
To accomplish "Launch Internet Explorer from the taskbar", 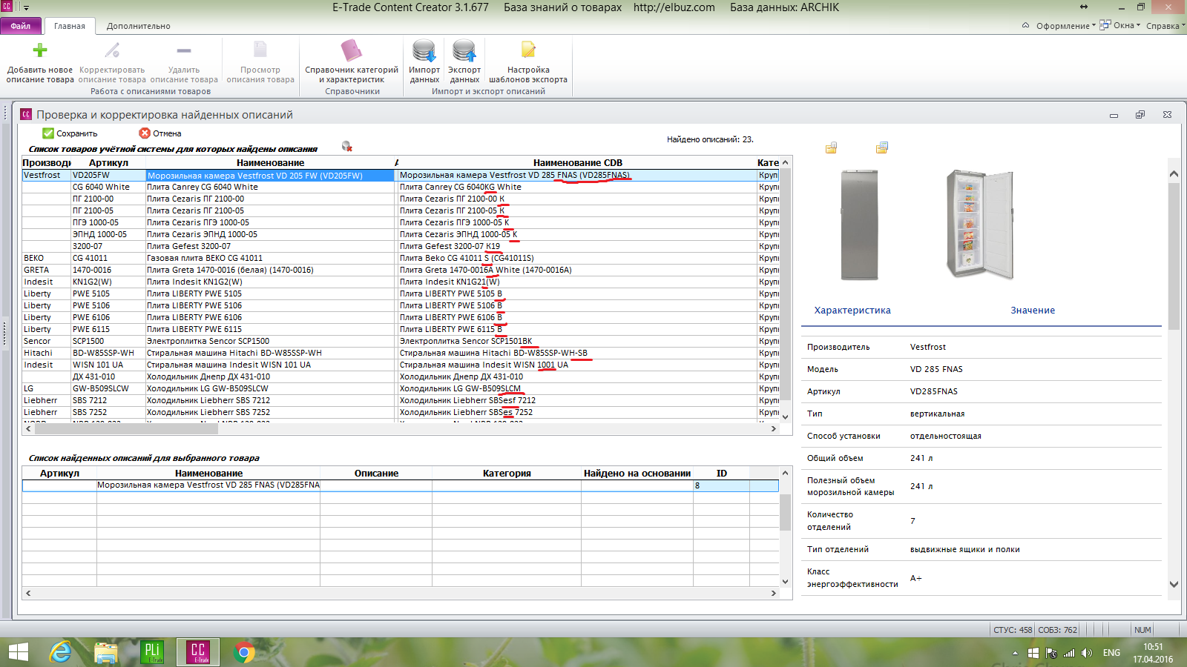I will [x=60, y=652].
